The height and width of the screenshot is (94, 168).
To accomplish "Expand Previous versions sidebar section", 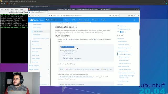I will coord(48,45).
